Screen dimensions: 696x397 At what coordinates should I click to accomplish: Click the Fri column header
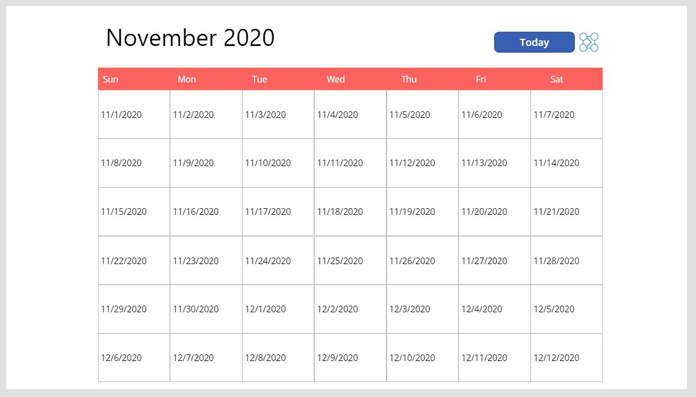tap(481, 79)
